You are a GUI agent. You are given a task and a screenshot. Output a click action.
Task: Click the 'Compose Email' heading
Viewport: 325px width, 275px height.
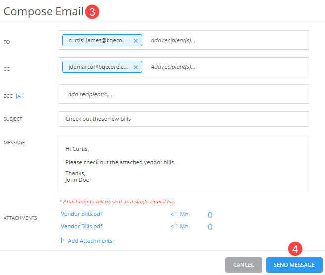coord(44,11)
